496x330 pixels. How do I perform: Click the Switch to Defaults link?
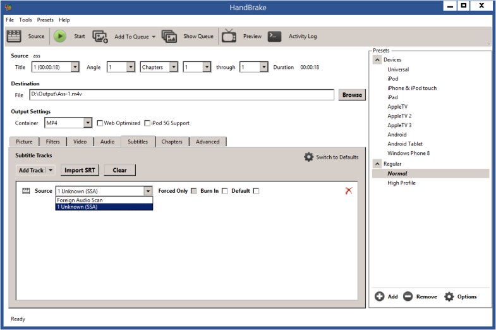pyautogui.click(x=337, y=157)
